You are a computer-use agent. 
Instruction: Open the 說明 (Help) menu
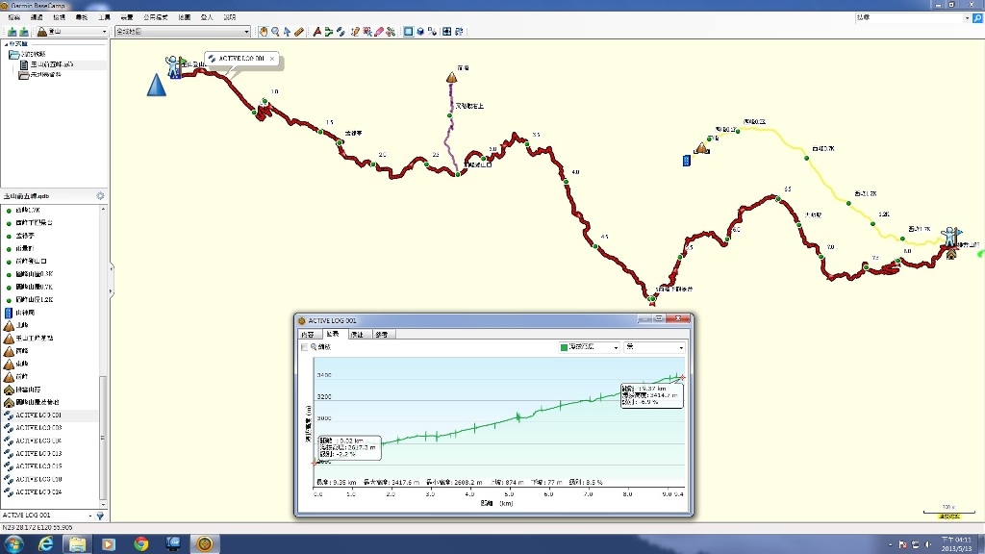230,17
